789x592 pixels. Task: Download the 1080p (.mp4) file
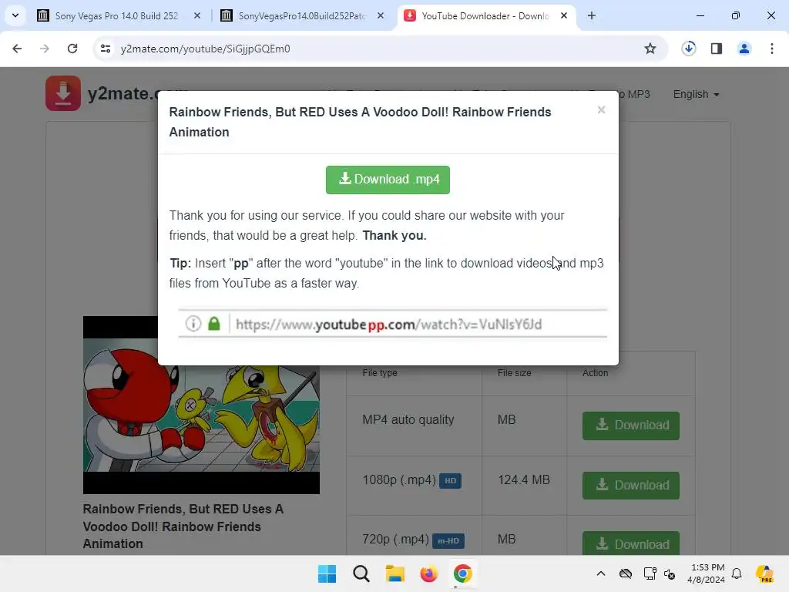point(630,486)
